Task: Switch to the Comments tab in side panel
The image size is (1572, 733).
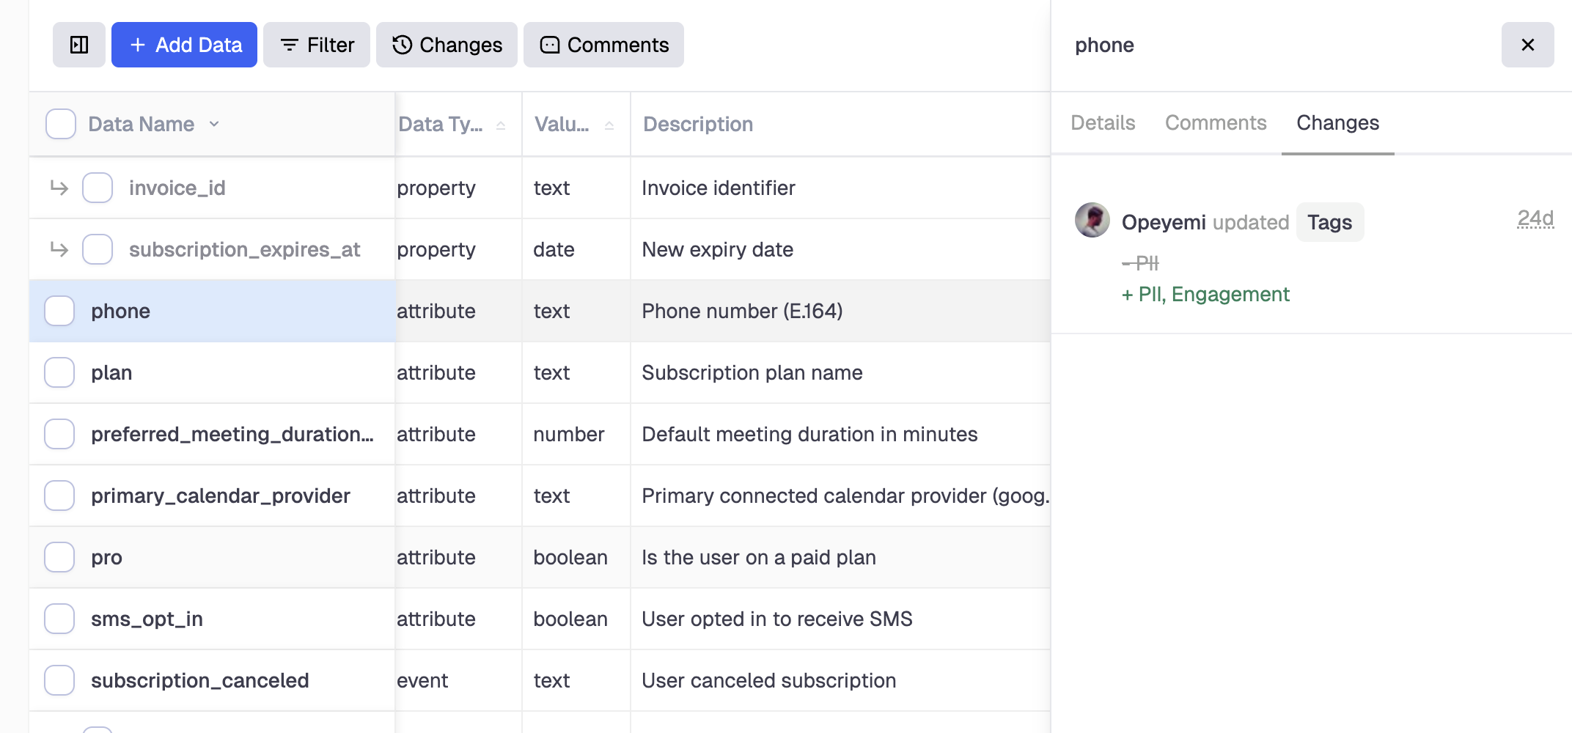Action: pyautogui.click(x=1216, y=122)
